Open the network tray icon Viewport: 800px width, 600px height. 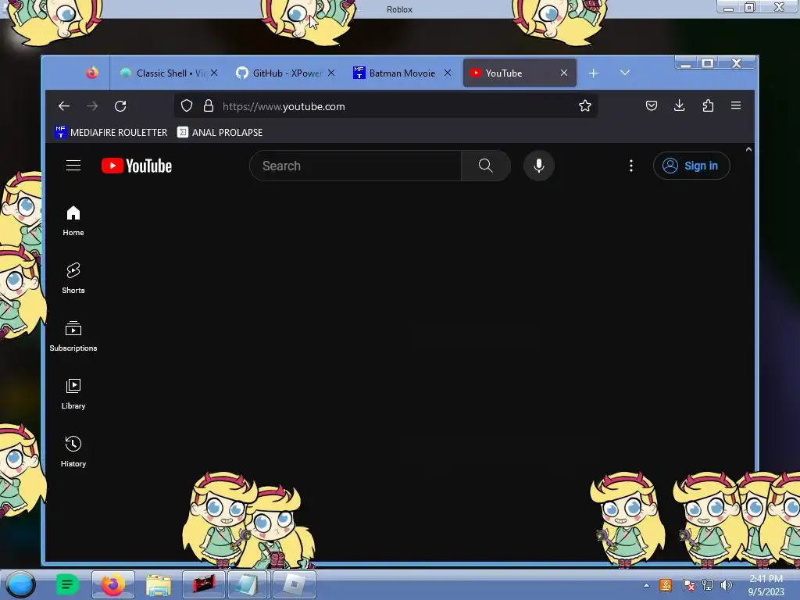[x=708, y=585]
